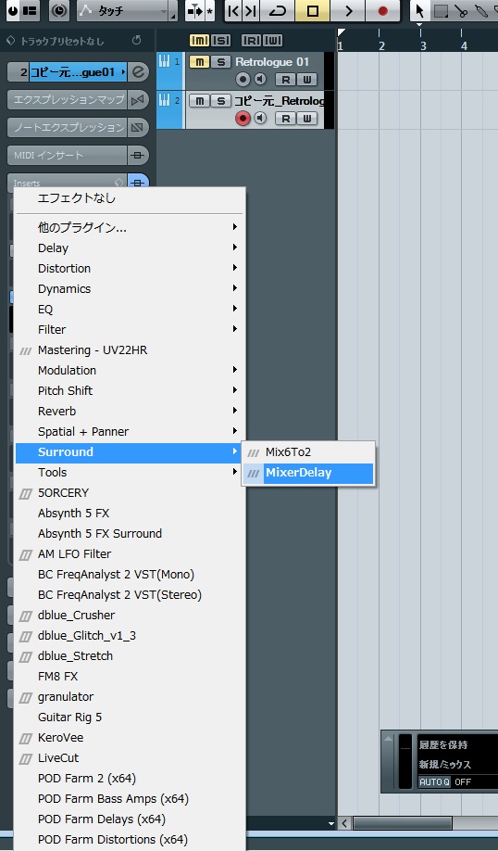498x851 pixels.
Task: Select the Split scissors tool
Action: pyautogui.click(x=461, y=11)
